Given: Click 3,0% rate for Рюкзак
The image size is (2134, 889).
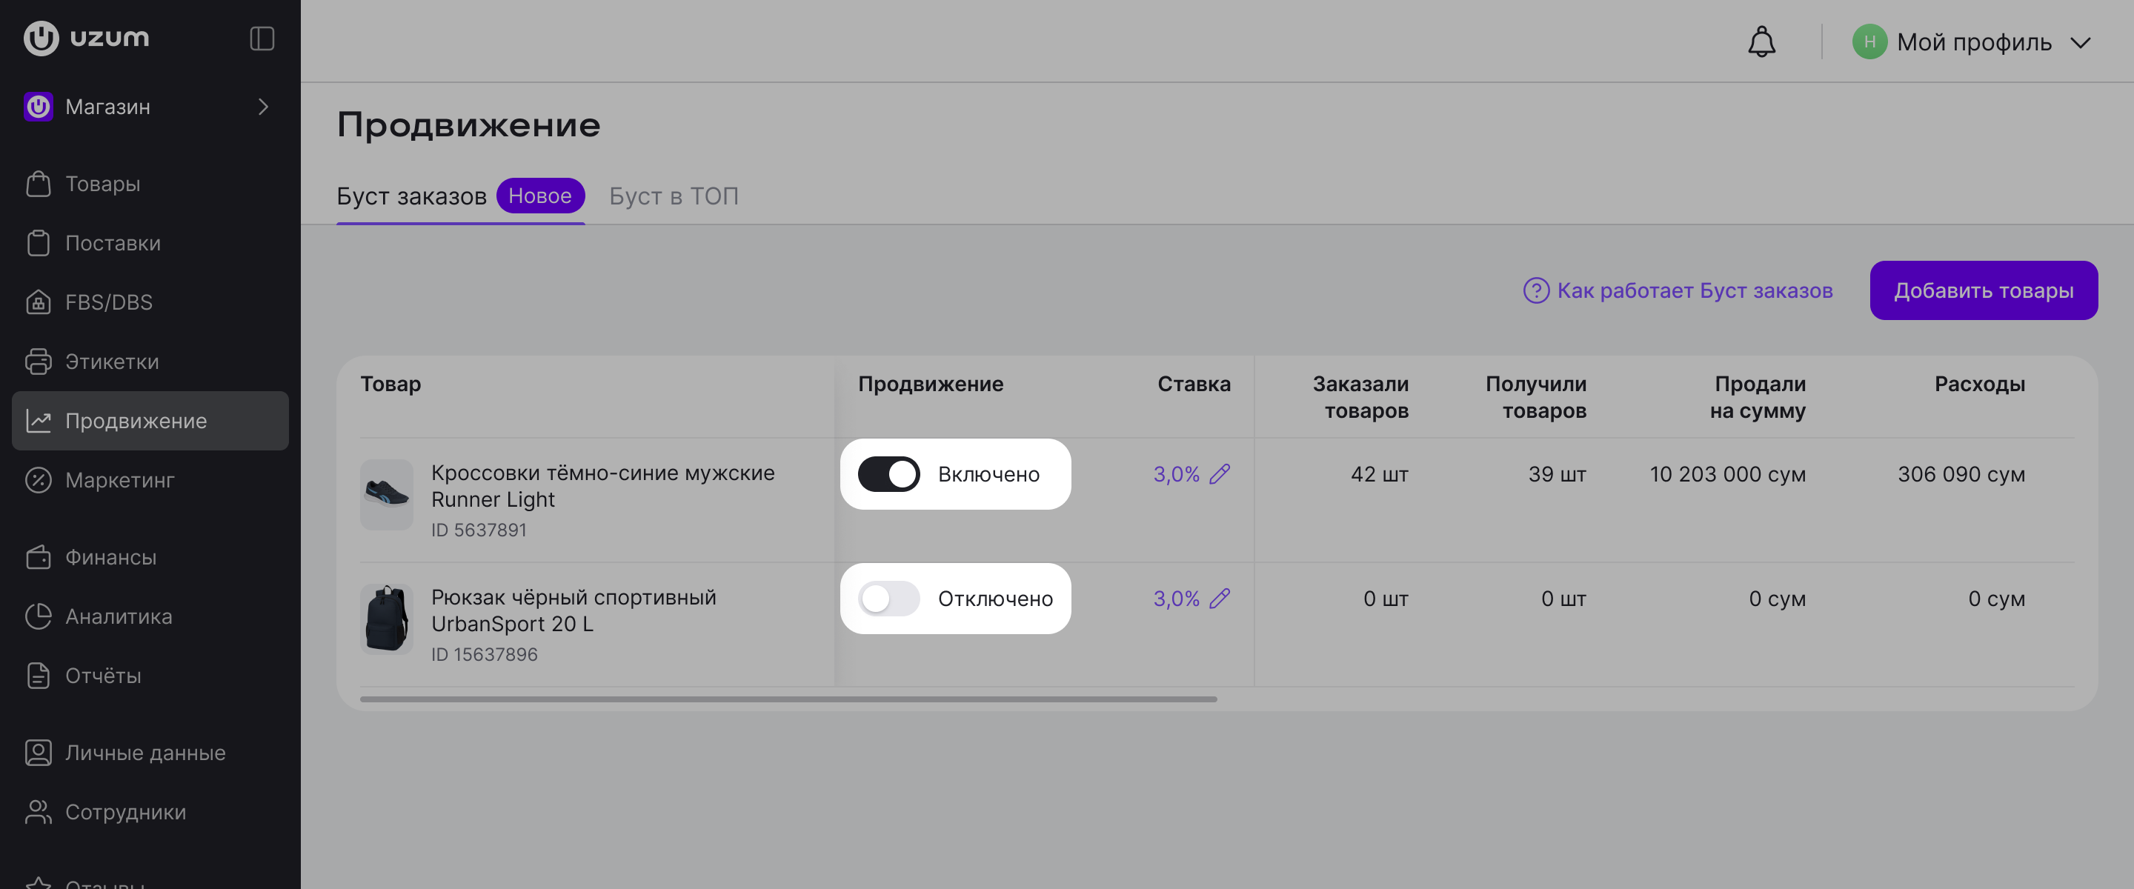Looking at the screenshot, I should point(1175,598).
